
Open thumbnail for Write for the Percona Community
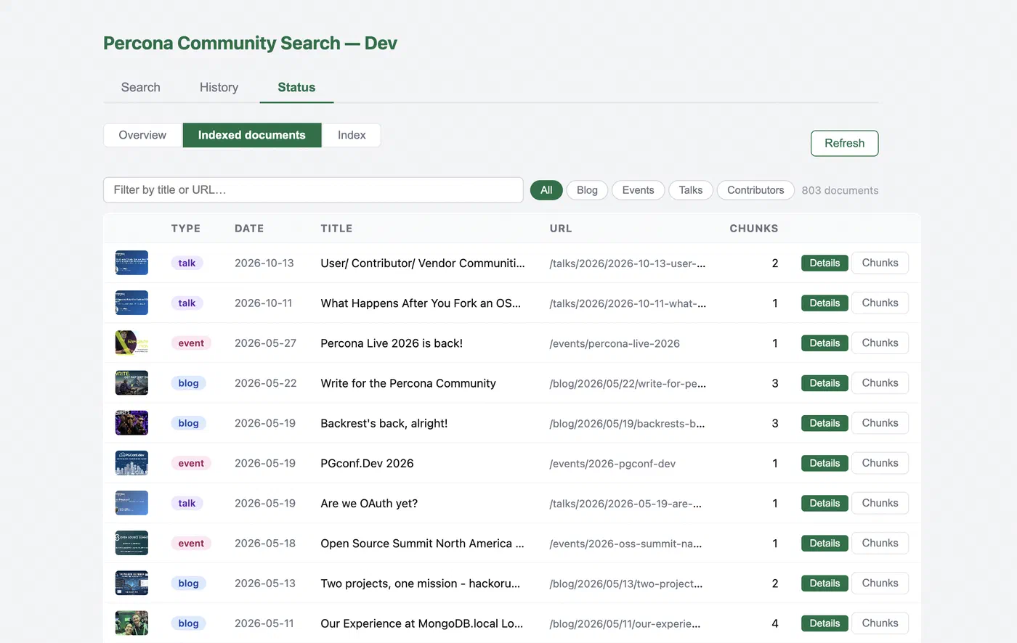(x=131, y=382)
